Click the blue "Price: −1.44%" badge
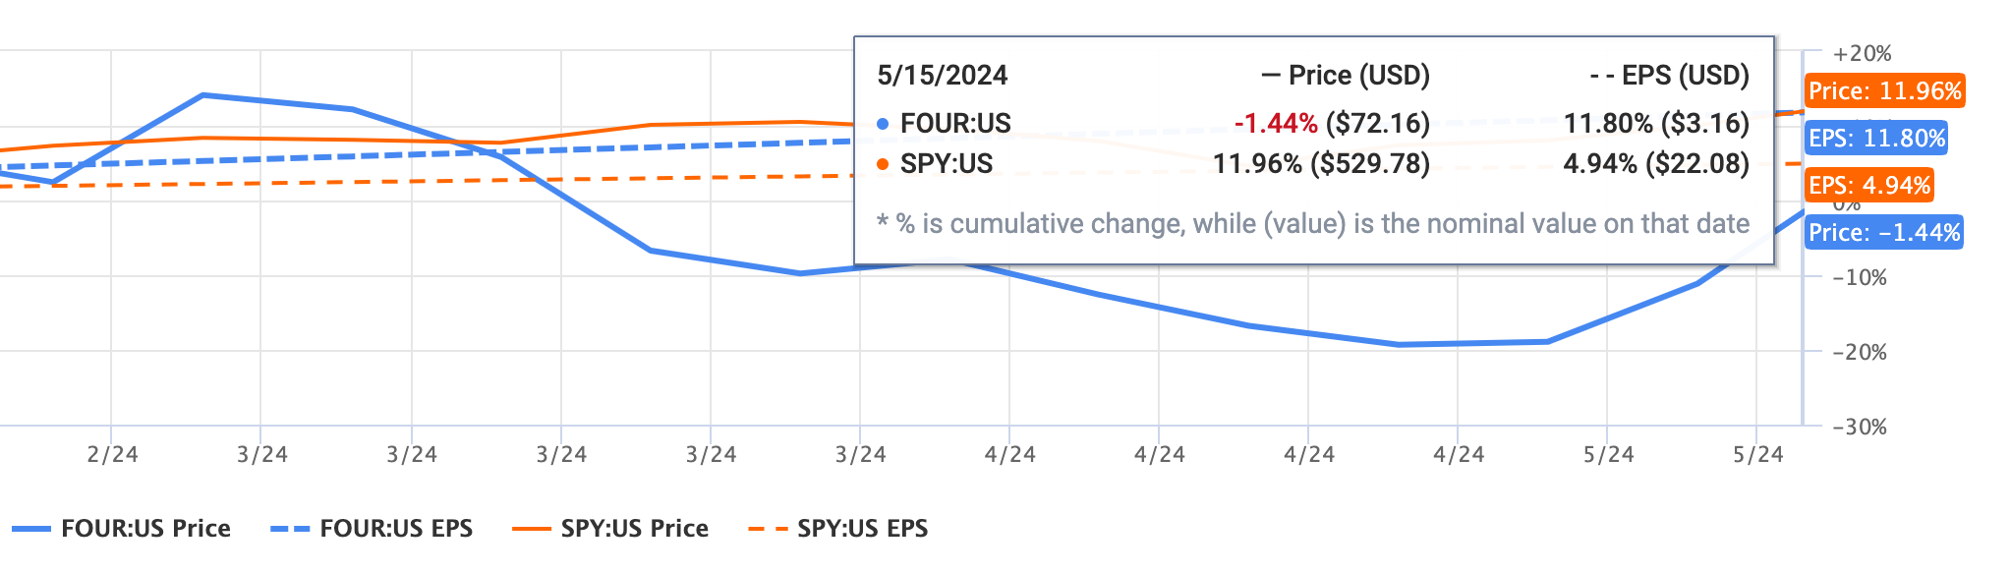 pyautogui.click(x=1884, y=233)
